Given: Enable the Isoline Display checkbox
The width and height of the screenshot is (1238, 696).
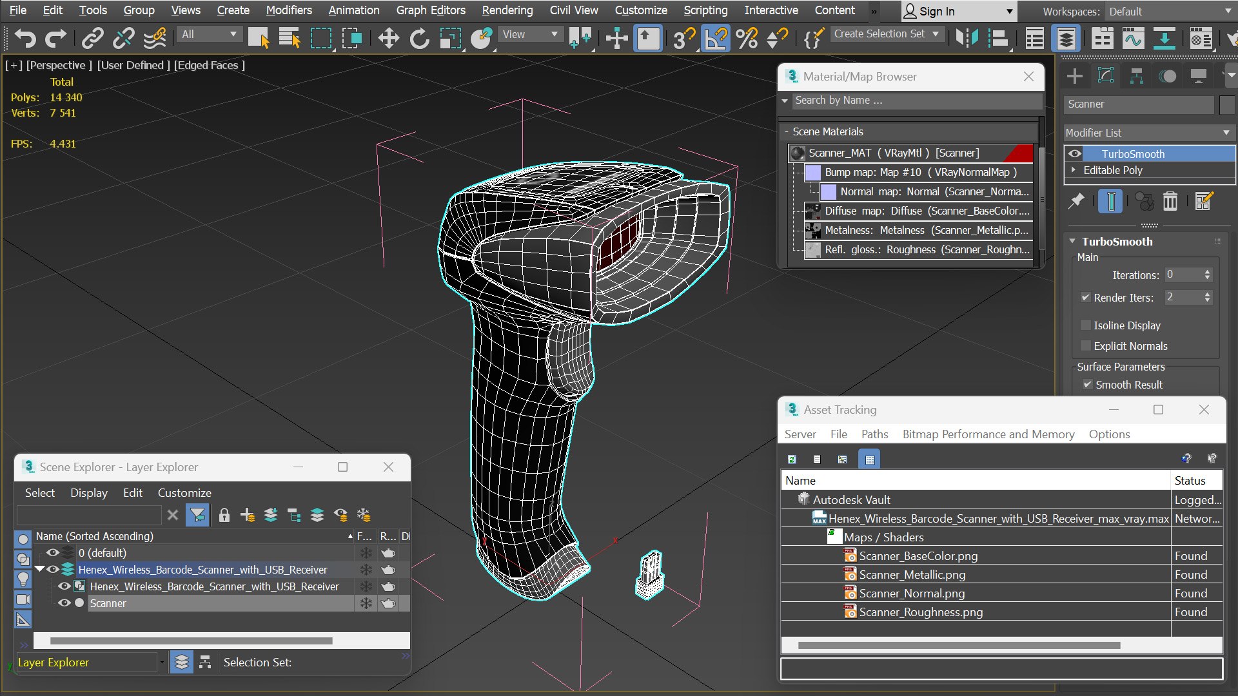Looking at the screenshot, I should tap(1086, 325).
